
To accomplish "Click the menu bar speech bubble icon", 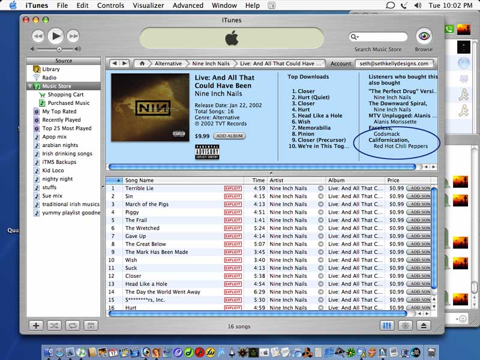I will (391, 5).
